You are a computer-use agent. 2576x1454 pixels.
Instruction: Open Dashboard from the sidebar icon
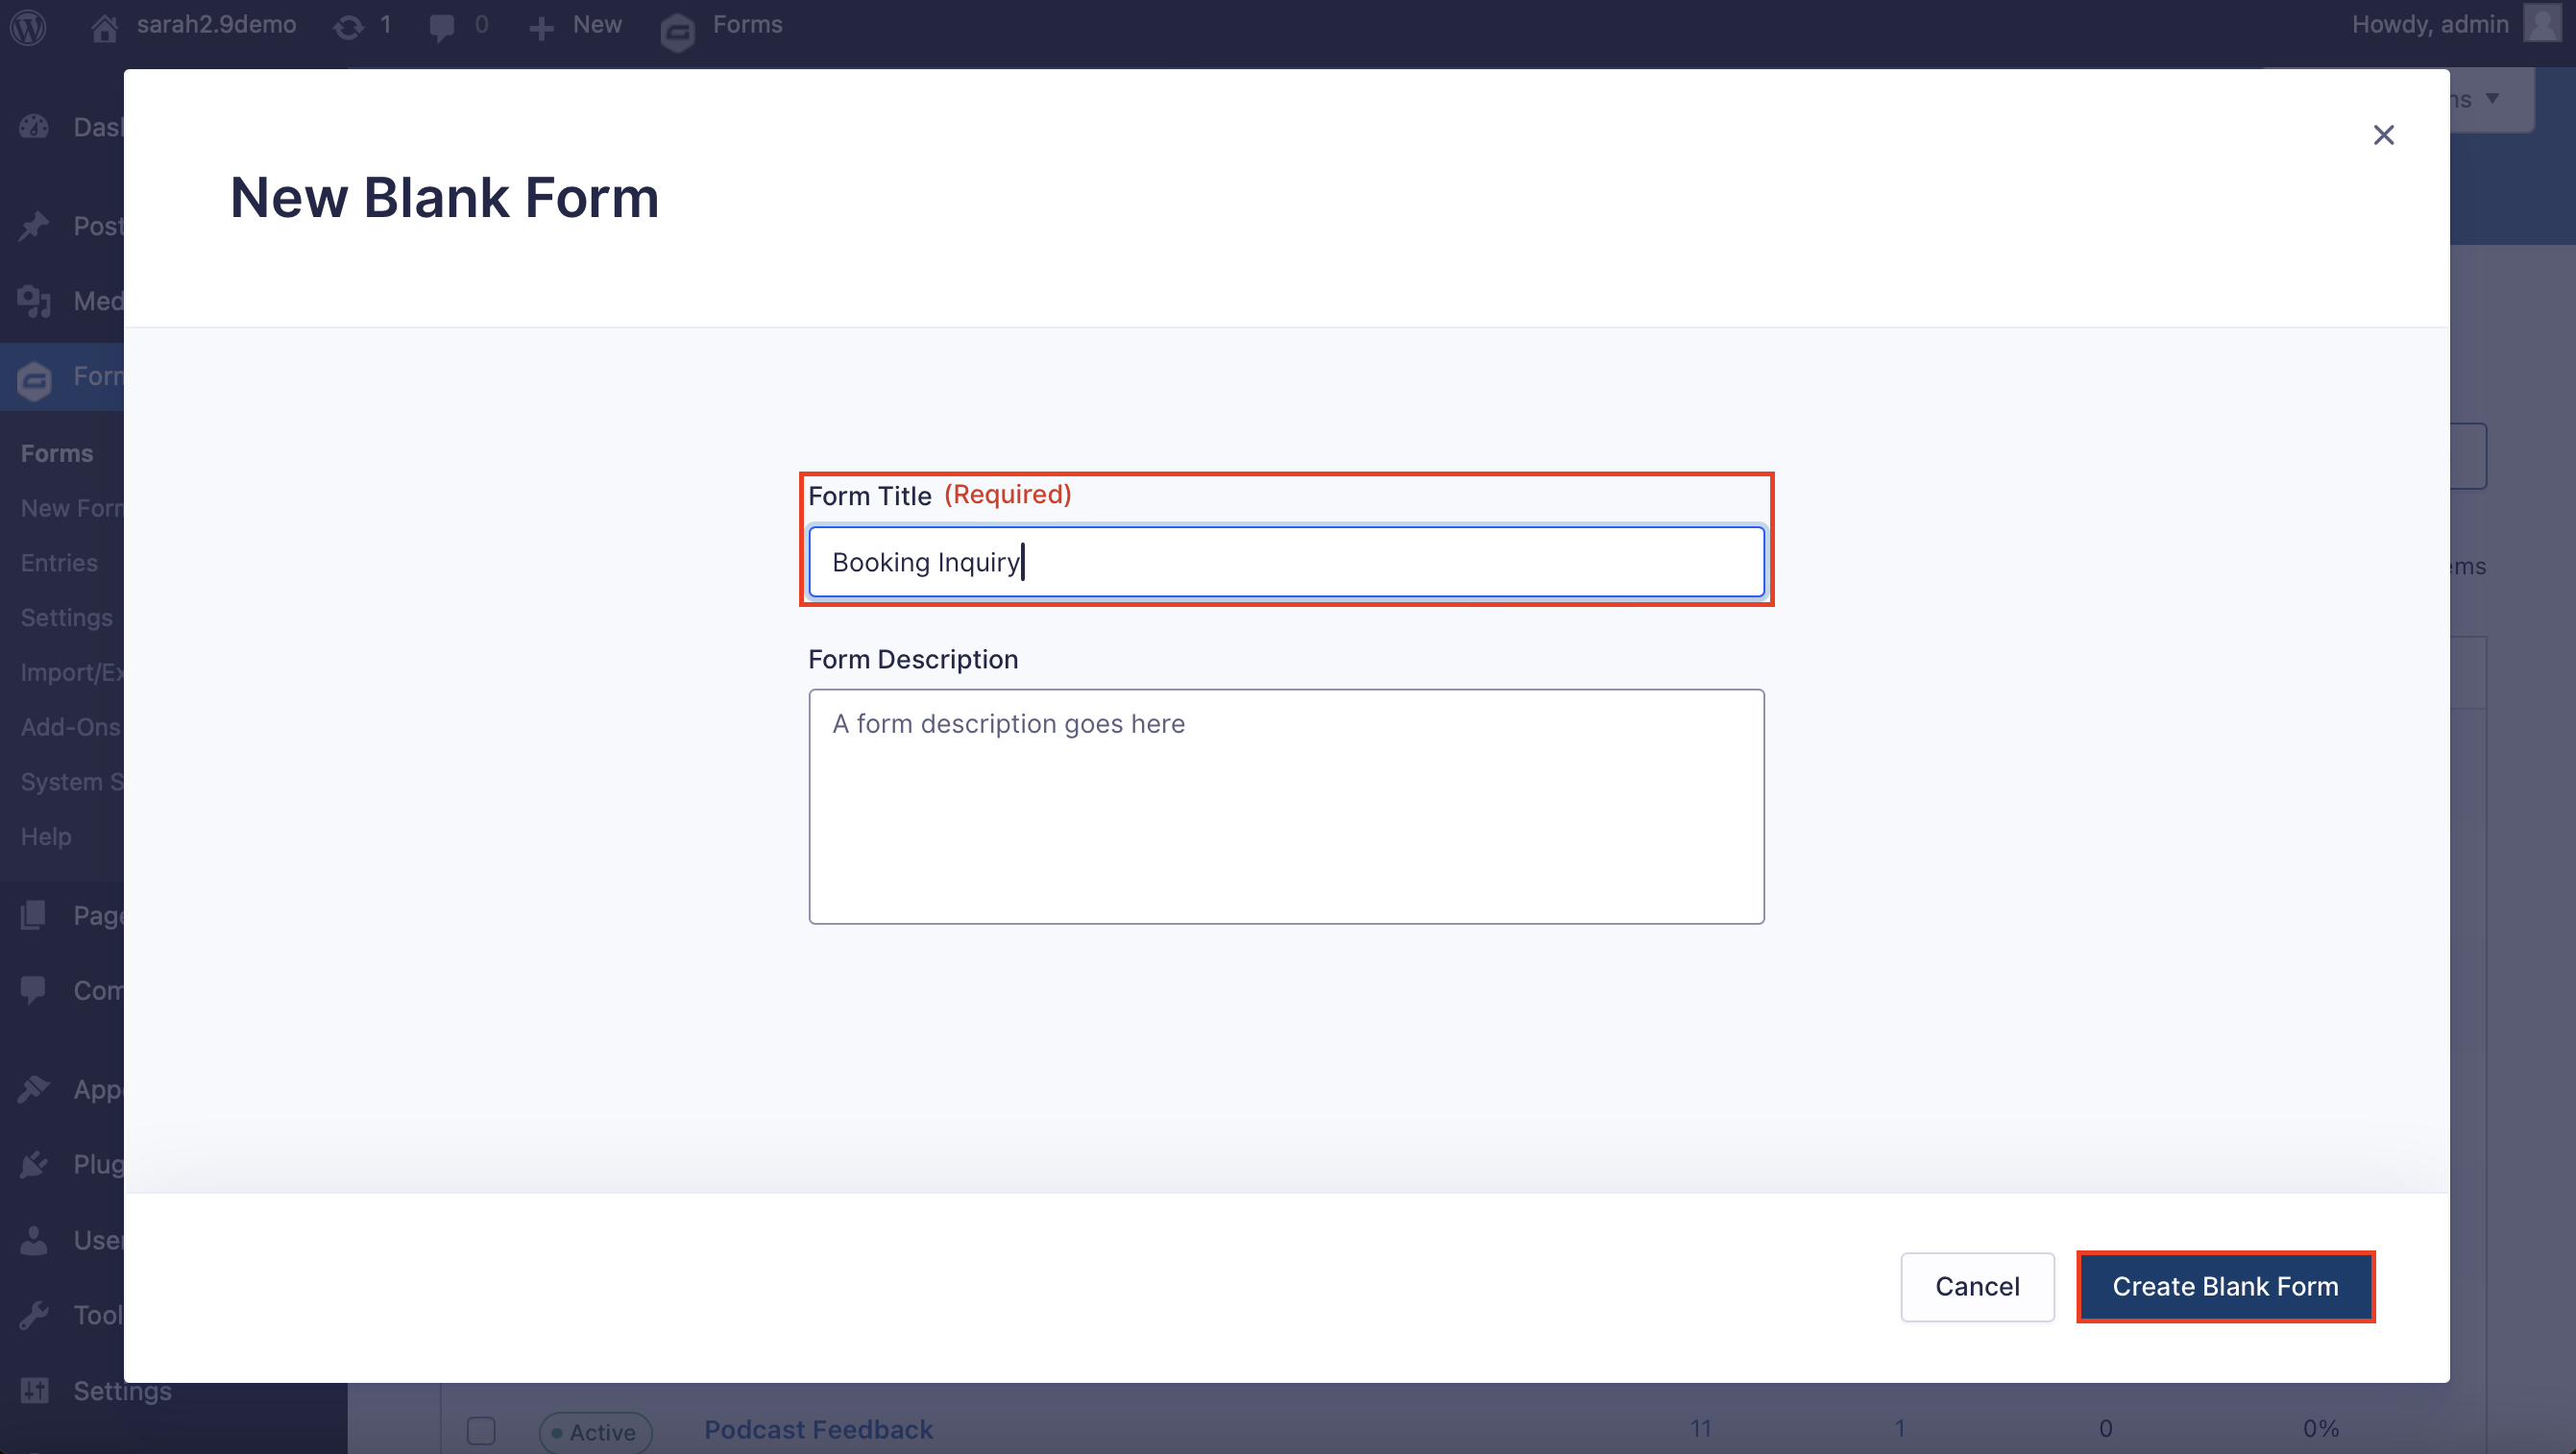pos(34,127)
